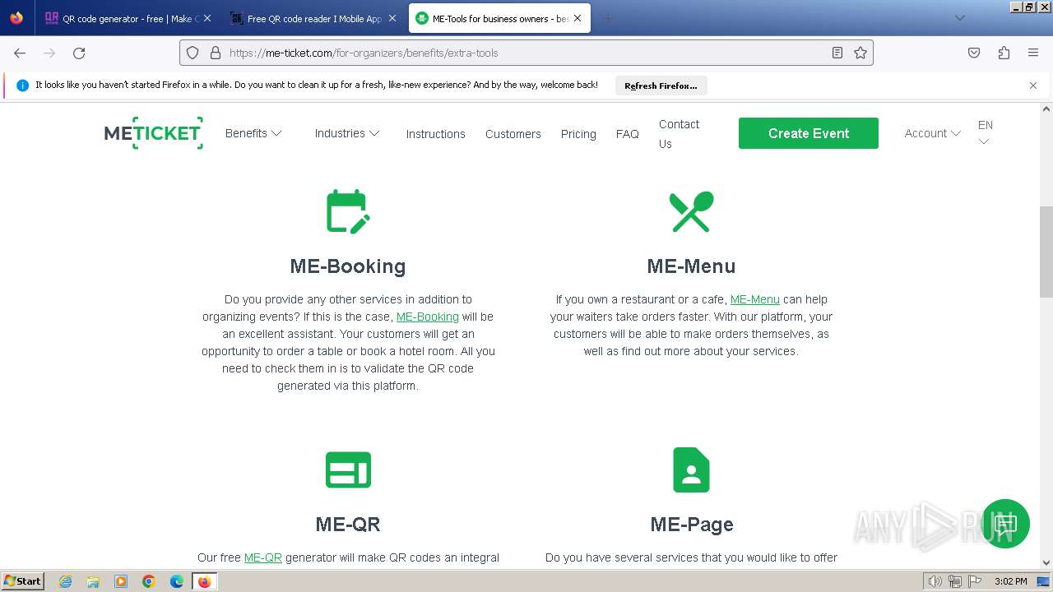Click the ME-QR card icon

pos(348,469)
